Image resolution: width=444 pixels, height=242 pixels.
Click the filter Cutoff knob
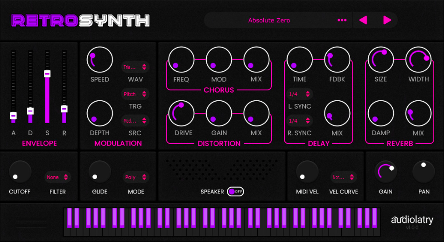20,172
